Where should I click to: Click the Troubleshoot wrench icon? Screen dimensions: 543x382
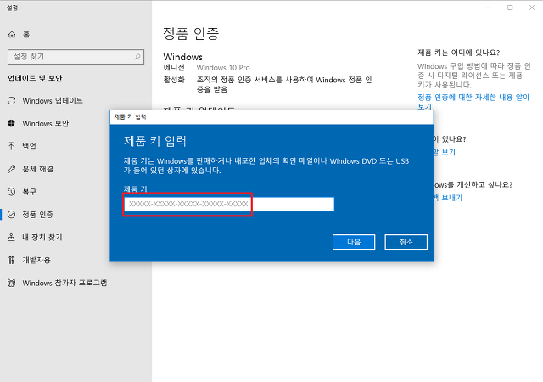tap(11, 169)
